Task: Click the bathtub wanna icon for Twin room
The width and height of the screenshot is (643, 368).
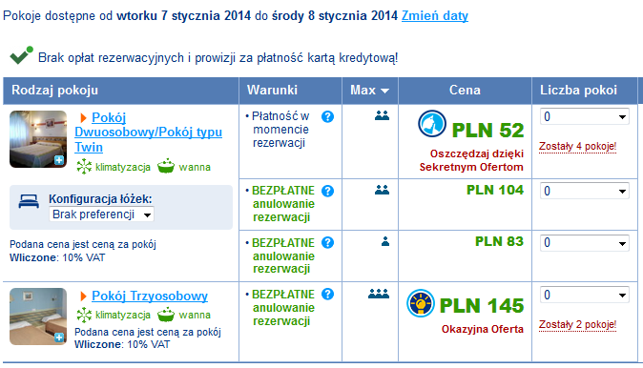Action: (x=166, y=166)
